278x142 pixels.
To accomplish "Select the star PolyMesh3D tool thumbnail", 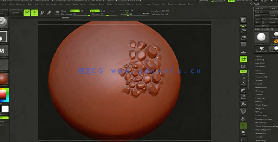I will click(x=261, y=49).
